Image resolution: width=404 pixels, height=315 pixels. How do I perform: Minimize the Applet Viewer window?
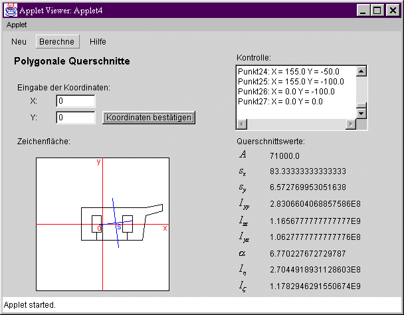(363, 11)
